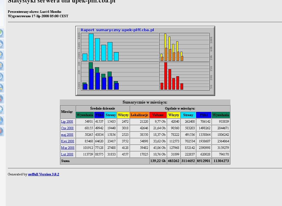The height and width of the screenshot is (206, 282).
Task: Click green Wywołania header under Ogólnie w miesiącu
Action: (221, 115)
